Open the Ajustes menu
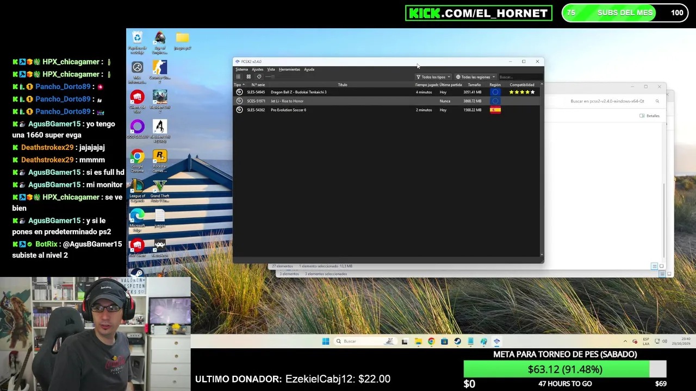This screenshot has width=696, height=391. [x=257, y=70]
